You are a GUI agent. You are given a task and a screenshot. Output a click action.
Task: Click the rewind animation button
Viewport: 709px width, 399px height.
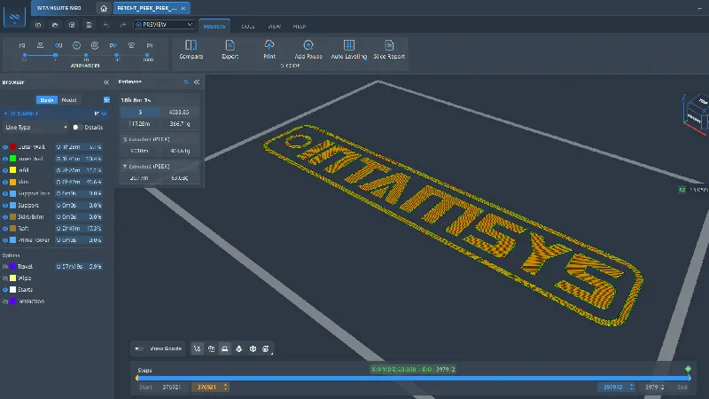[x=58, y=45]
